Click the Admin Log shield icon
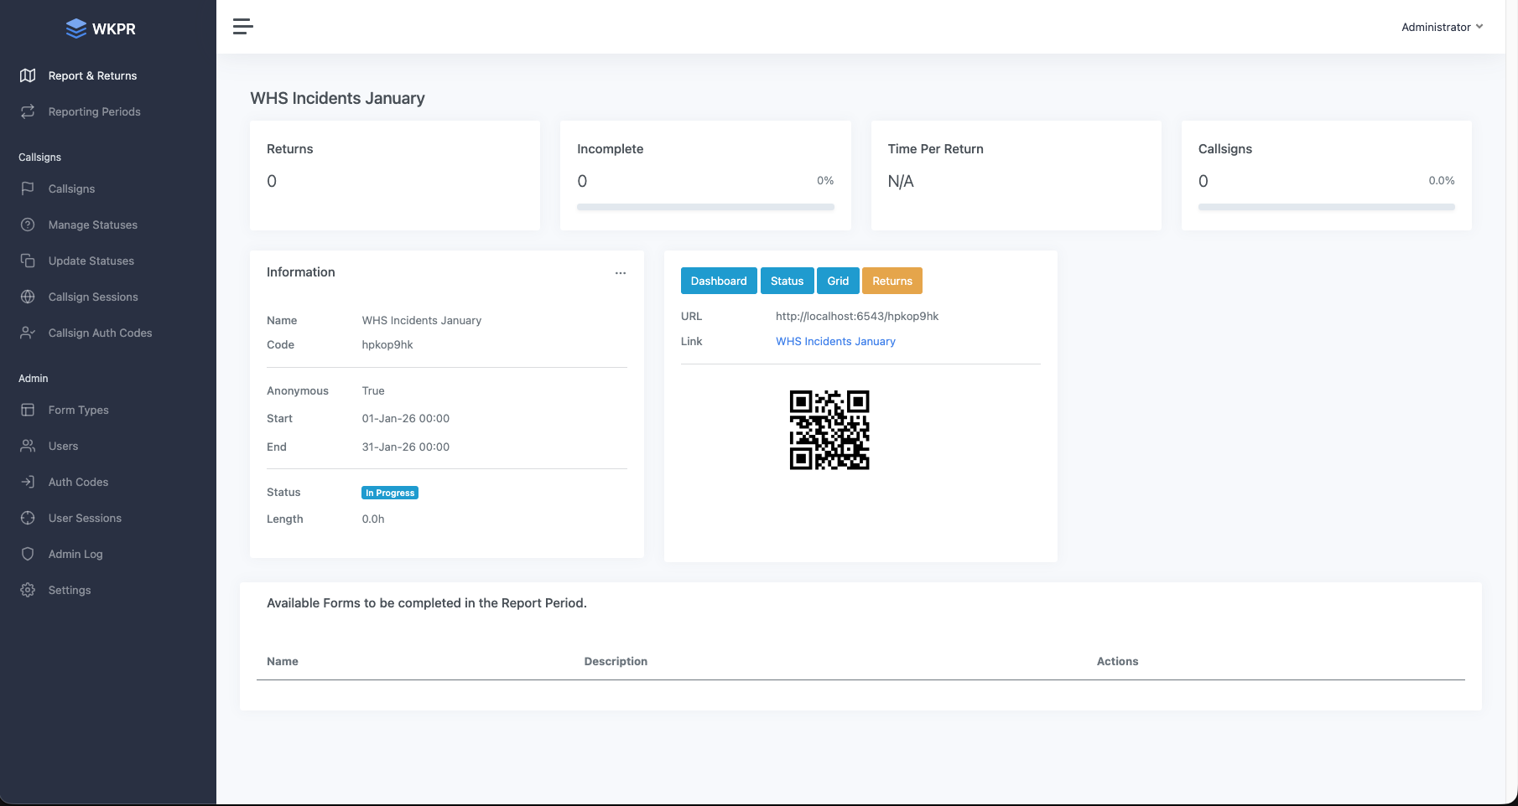 point(28,554)
